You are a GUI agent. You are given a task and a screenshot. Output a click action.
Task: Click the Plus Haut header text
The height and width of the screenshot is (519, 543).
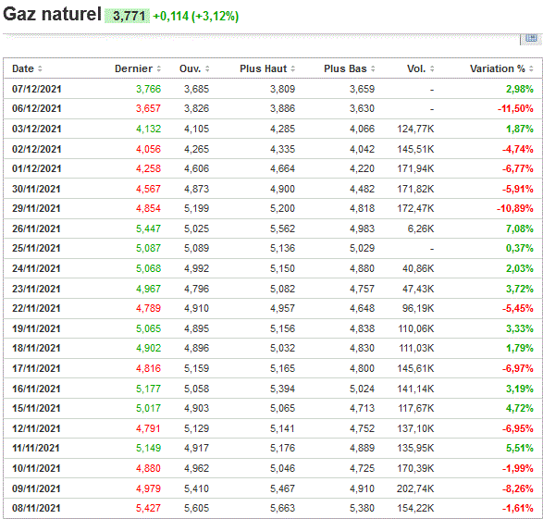[264, 68]
